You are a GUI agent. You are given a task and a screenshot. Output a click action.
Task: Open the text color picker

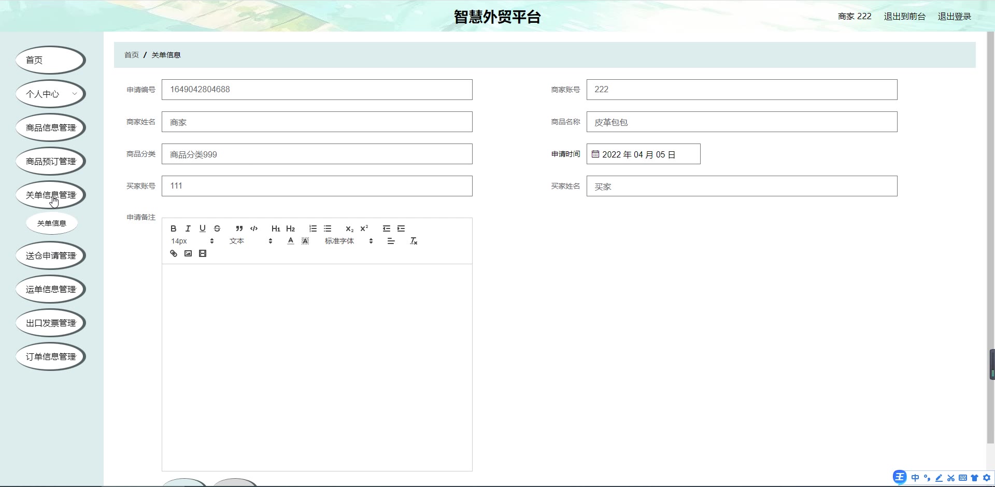tap(291, 241)
